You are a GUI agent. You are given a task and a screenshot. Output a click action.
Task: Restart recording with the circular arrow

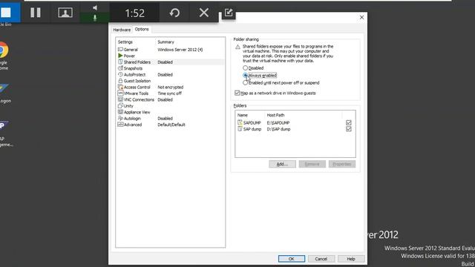tap(174, 13)
